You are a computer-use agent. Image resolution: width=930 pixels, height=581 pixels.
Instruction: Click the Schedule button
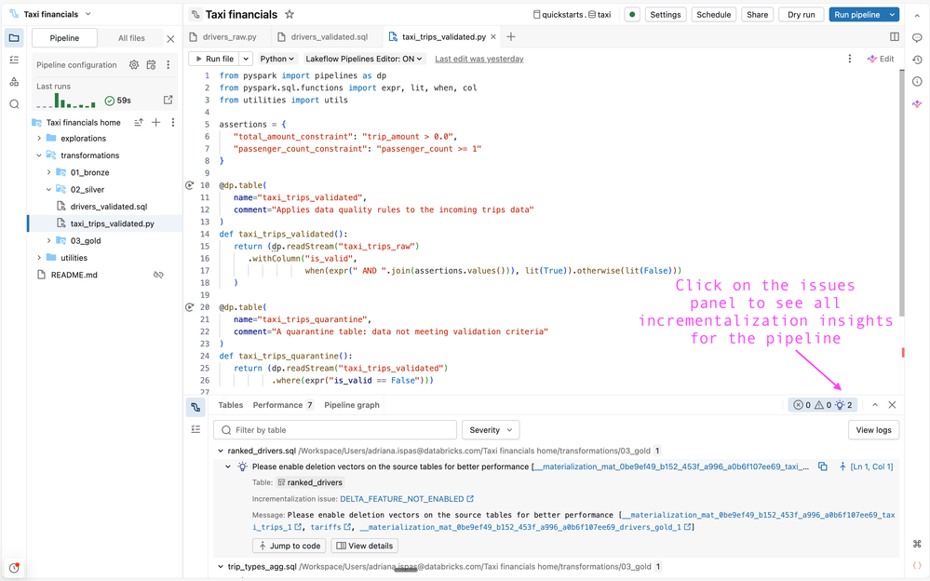[x=713, y=14]
